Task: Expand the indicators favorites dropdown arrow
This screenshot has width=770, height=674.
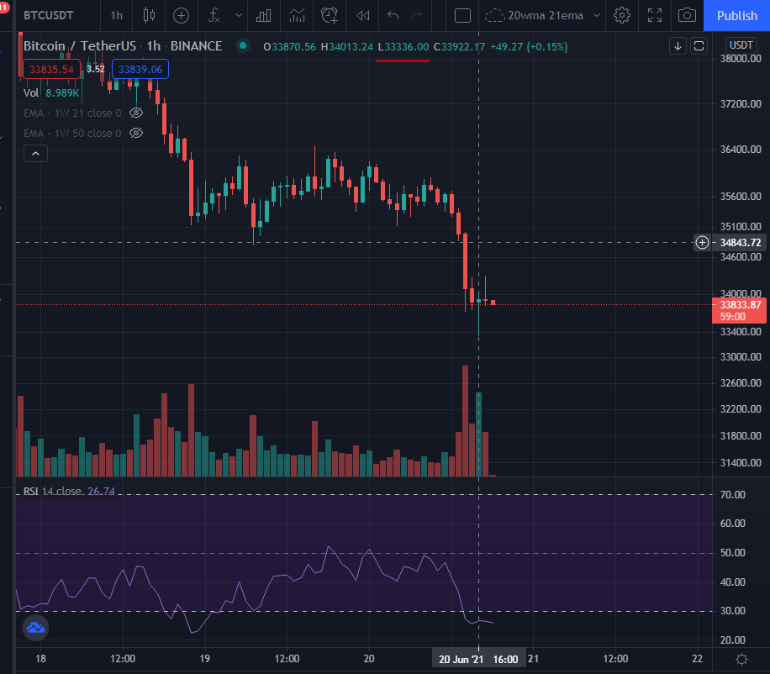Action: pyautogui.click(x=239, y=16)
